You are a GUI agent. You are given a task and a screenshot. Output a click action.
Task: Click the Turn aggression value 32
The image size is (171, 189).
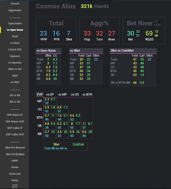99,33
